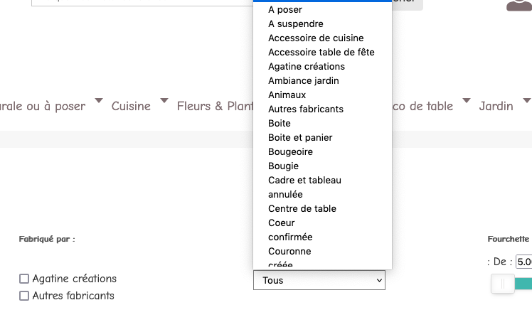Expand the arrow next to Cuisine
This screenshot has width=532, height=332.
164,101
